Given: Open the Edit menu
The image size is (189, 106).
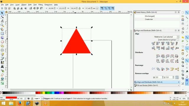Looking at the screenshot, I should 7,5.
